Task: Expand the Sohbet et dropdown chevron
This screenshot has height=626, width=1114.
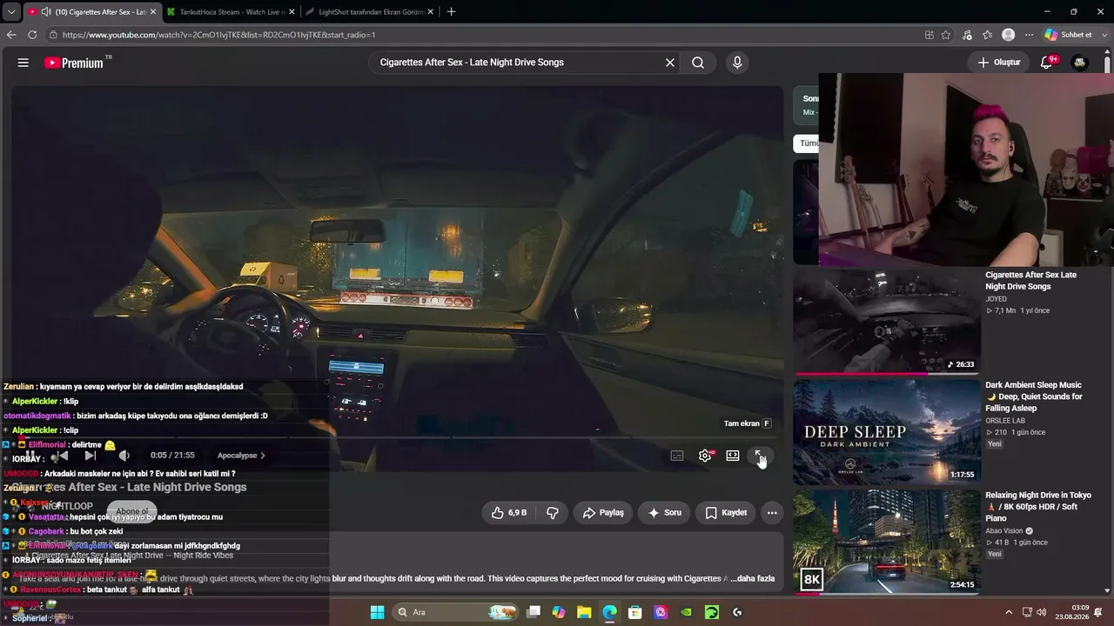Action: pyautogui.click(x=1104, y=35)
